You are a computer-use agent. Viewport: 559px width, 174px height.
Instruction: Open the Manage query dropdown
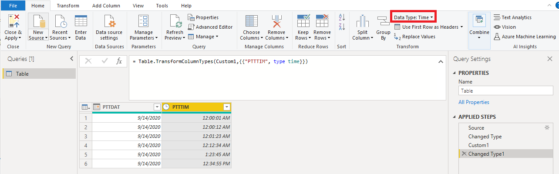(203, 37)
